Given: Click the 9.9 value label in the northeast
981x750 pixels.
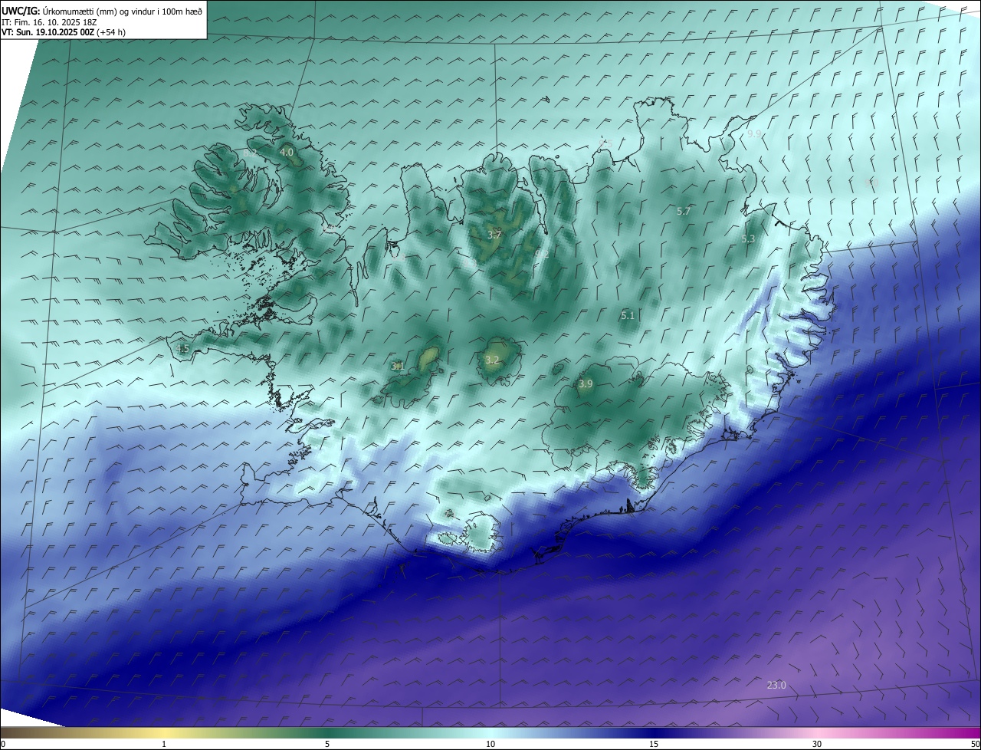Looking at the screenshot, I should click(x=754, y=133).
